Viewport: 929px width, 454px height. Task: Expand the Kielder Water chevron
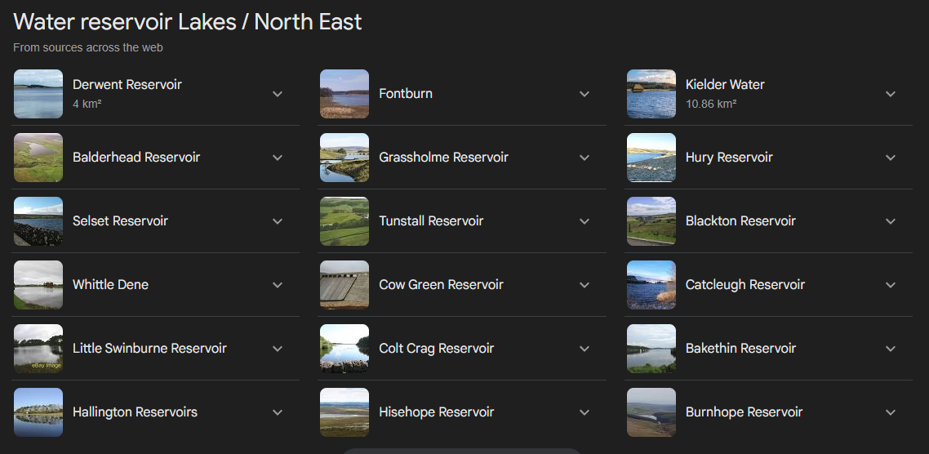[x=891, y=94]
